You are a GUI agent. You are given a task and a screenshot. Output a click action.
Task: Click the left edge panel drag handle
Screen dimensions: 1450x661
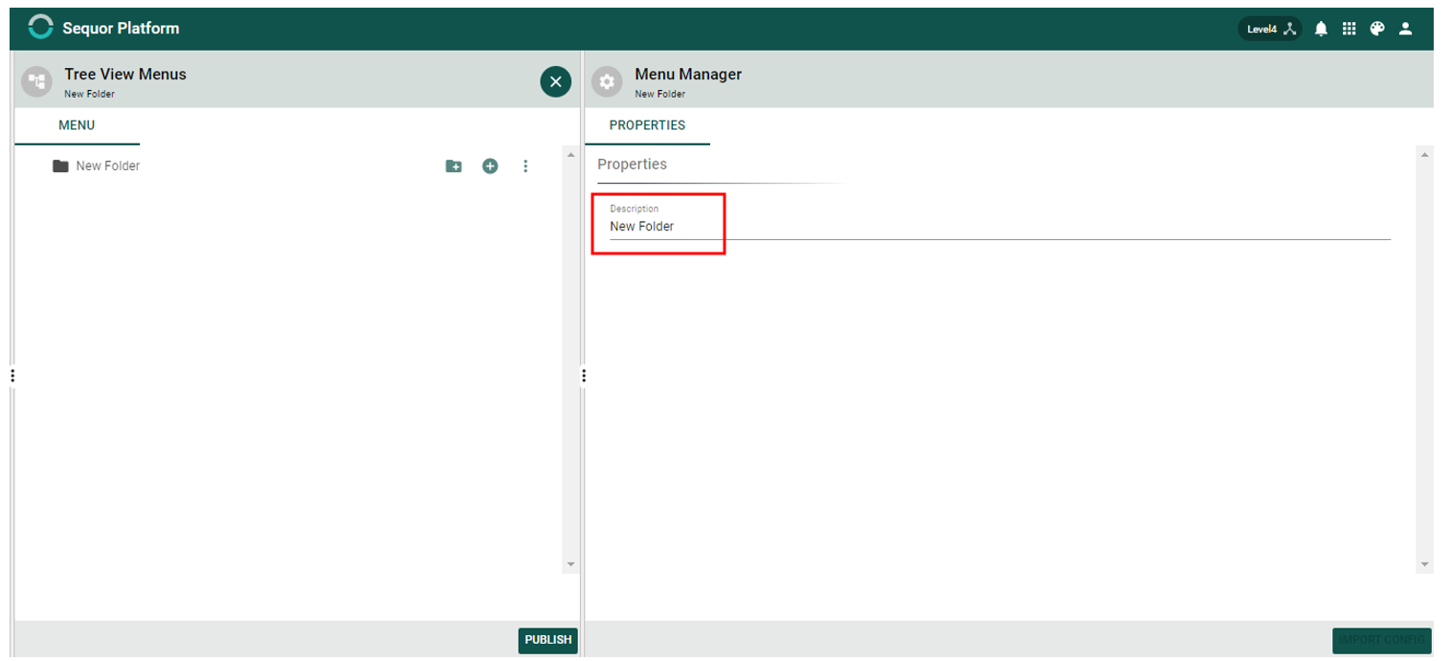11,375
